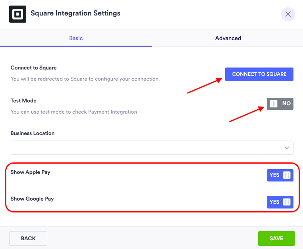Viewport: 303px width, 249px height.
Task: Click the Test Mode label text
Action: 23,101
